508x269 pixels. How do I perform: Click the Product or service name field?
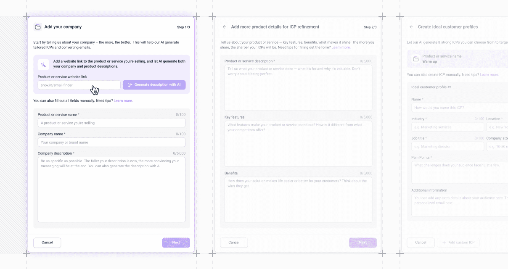tap(111, 123)
